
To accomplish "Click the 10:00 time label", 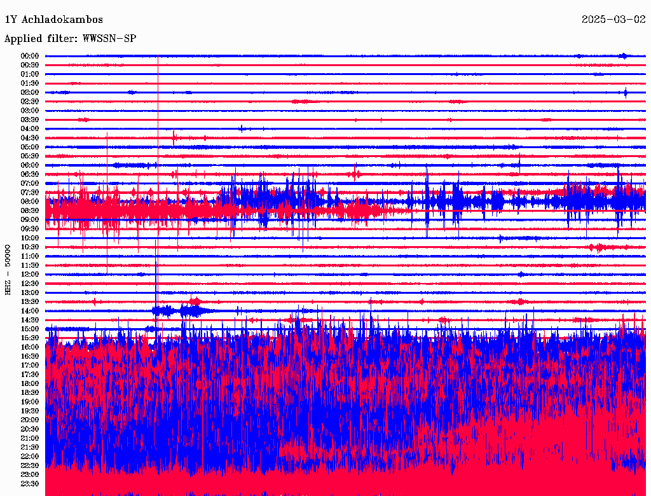I will tap(30, 238).
